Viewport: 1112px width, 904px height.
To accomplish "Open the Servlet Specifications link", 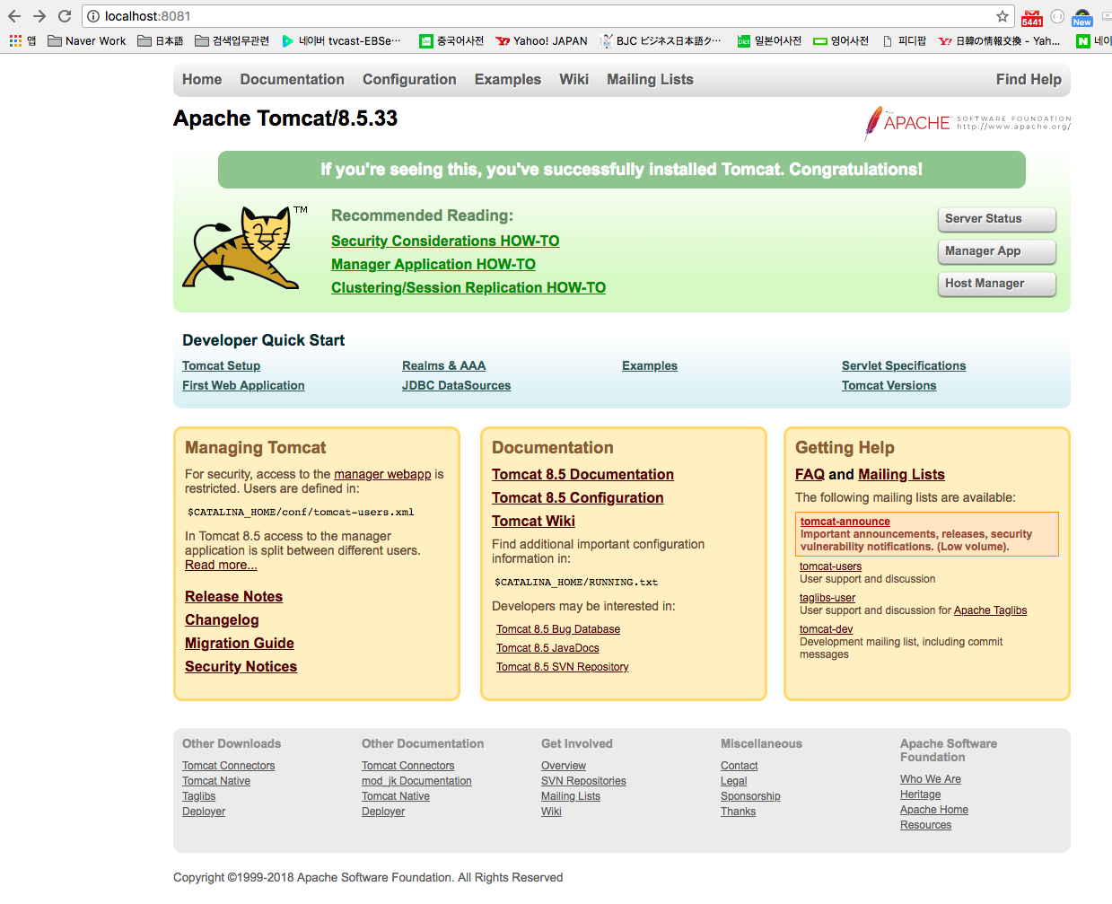I will [x=904, y=365].
